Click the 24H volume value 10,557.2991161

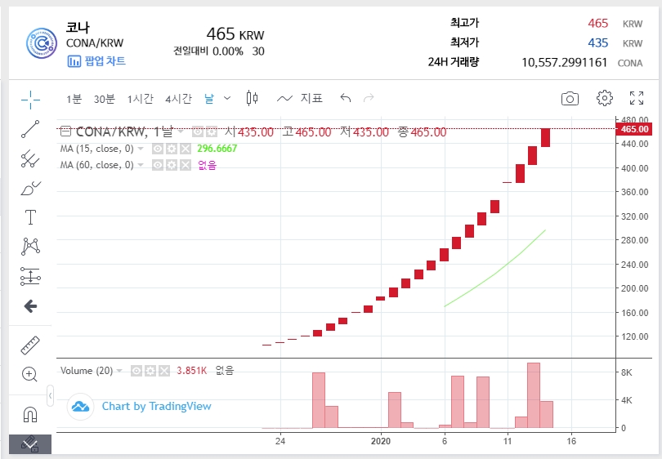click(x=564, y=62)
